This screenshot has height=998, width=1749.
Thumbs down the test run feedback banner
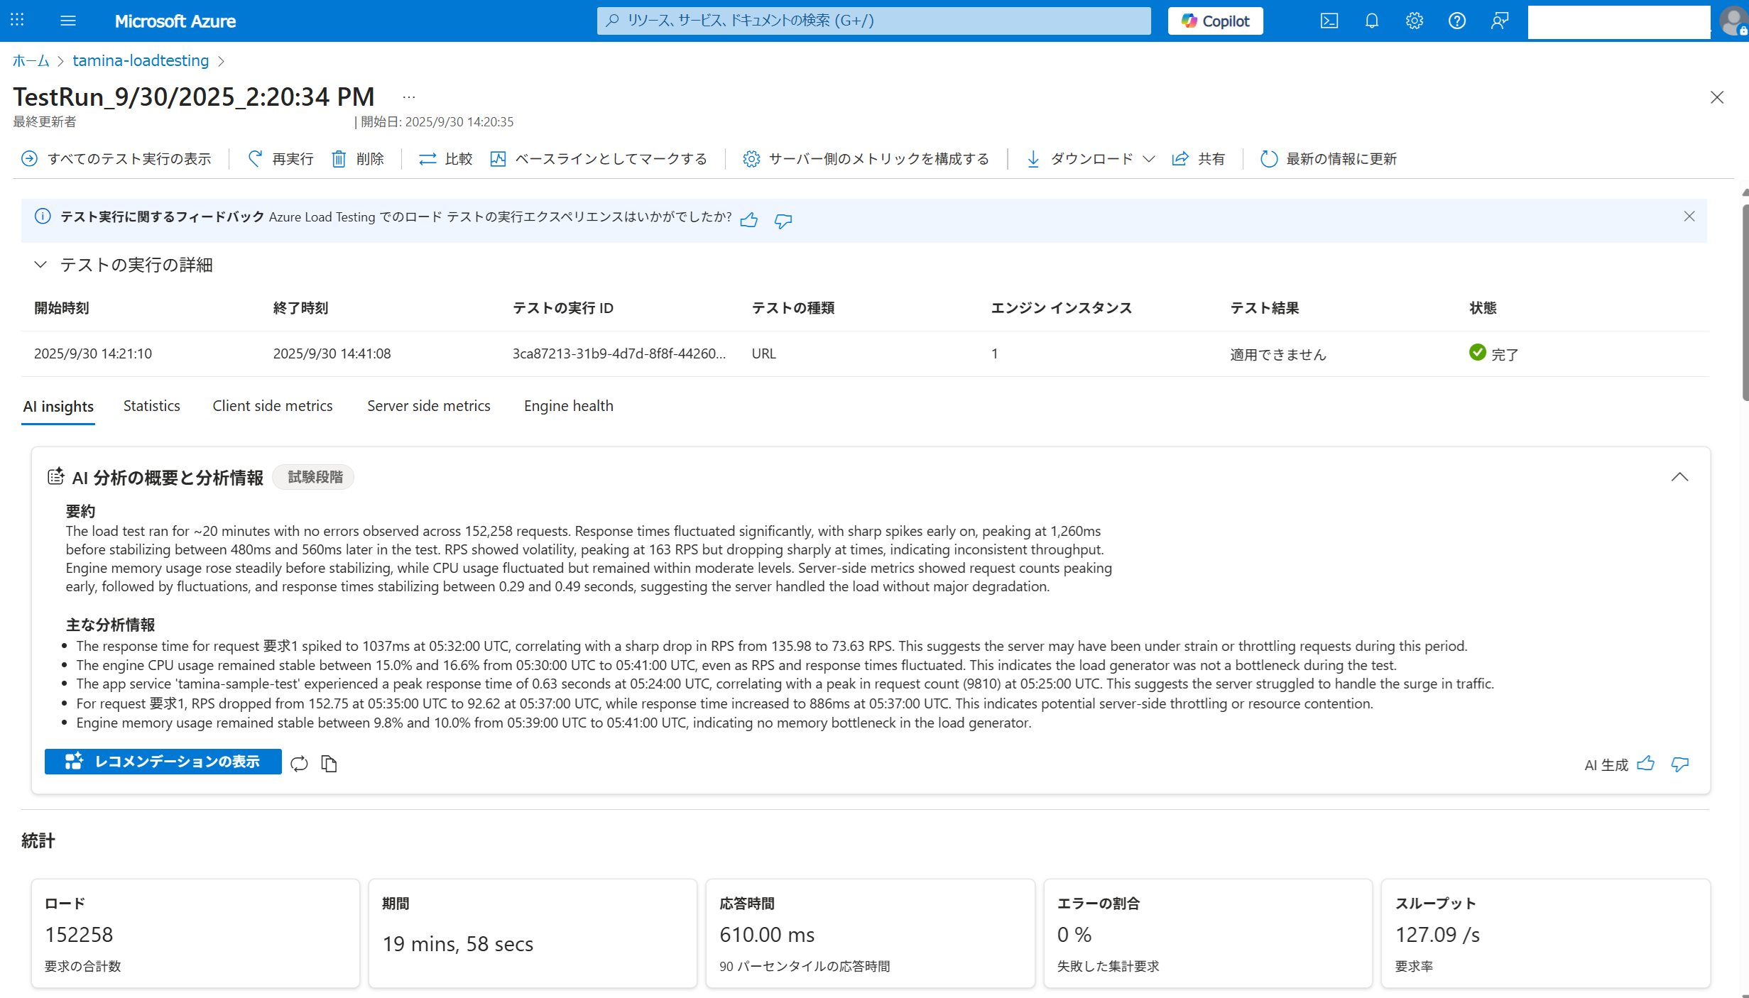point(783,221)
